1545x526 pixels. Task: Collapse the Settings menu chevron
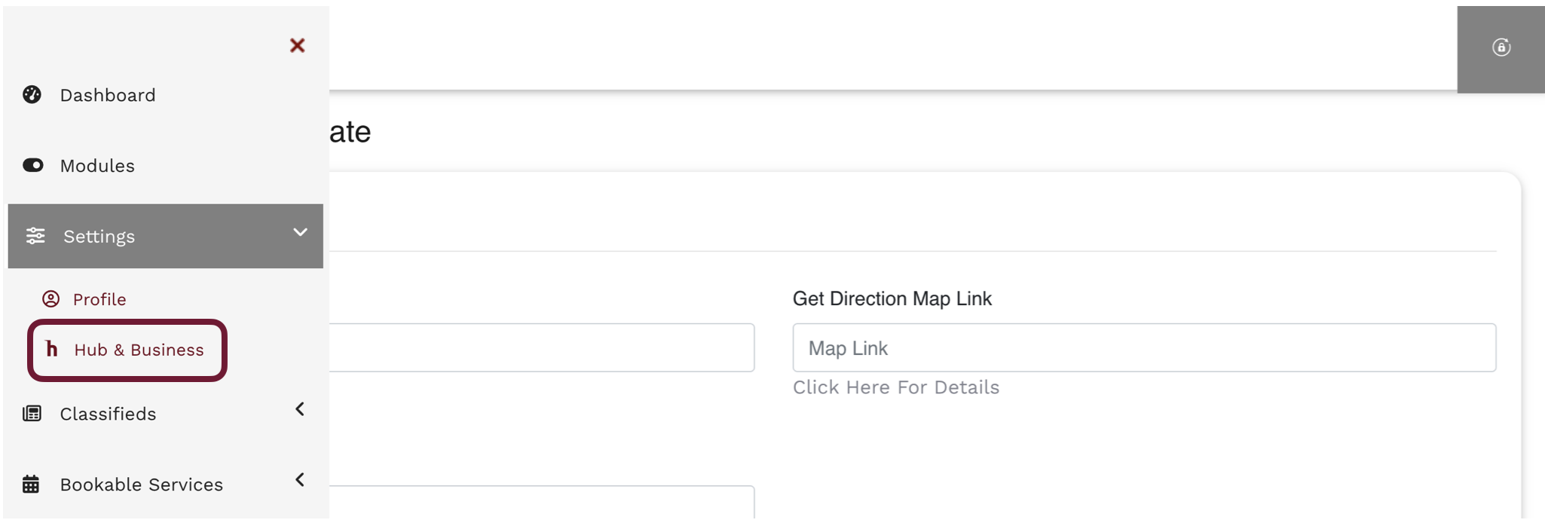click(x=300, y=232)
